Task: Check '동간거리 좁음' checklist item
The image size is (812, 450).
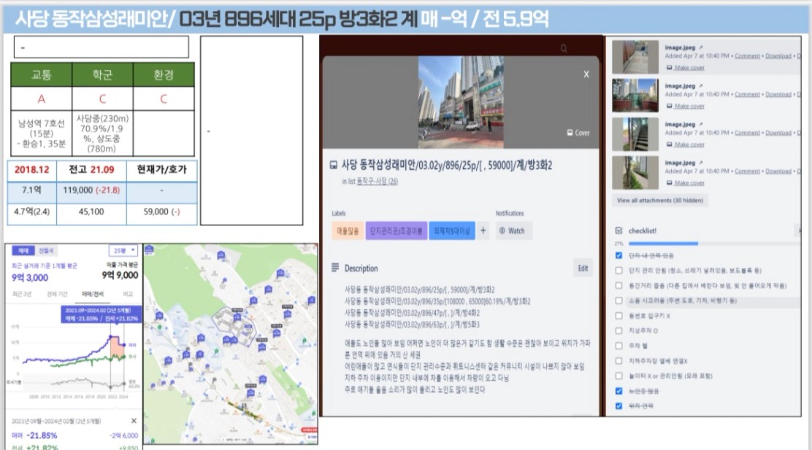Action: point(618,285)
